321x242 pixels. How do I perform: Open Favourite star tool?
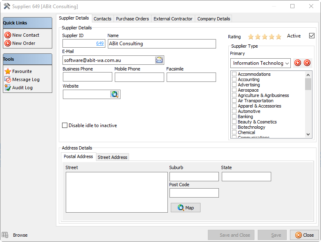tap(8, 71)
